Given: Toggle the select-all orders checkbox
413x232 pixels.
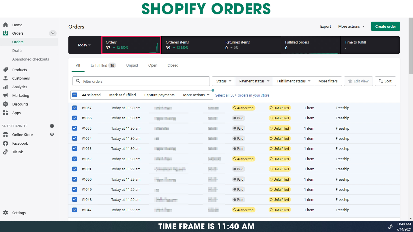Looking at the screenshot, I should tap(75, 95).
